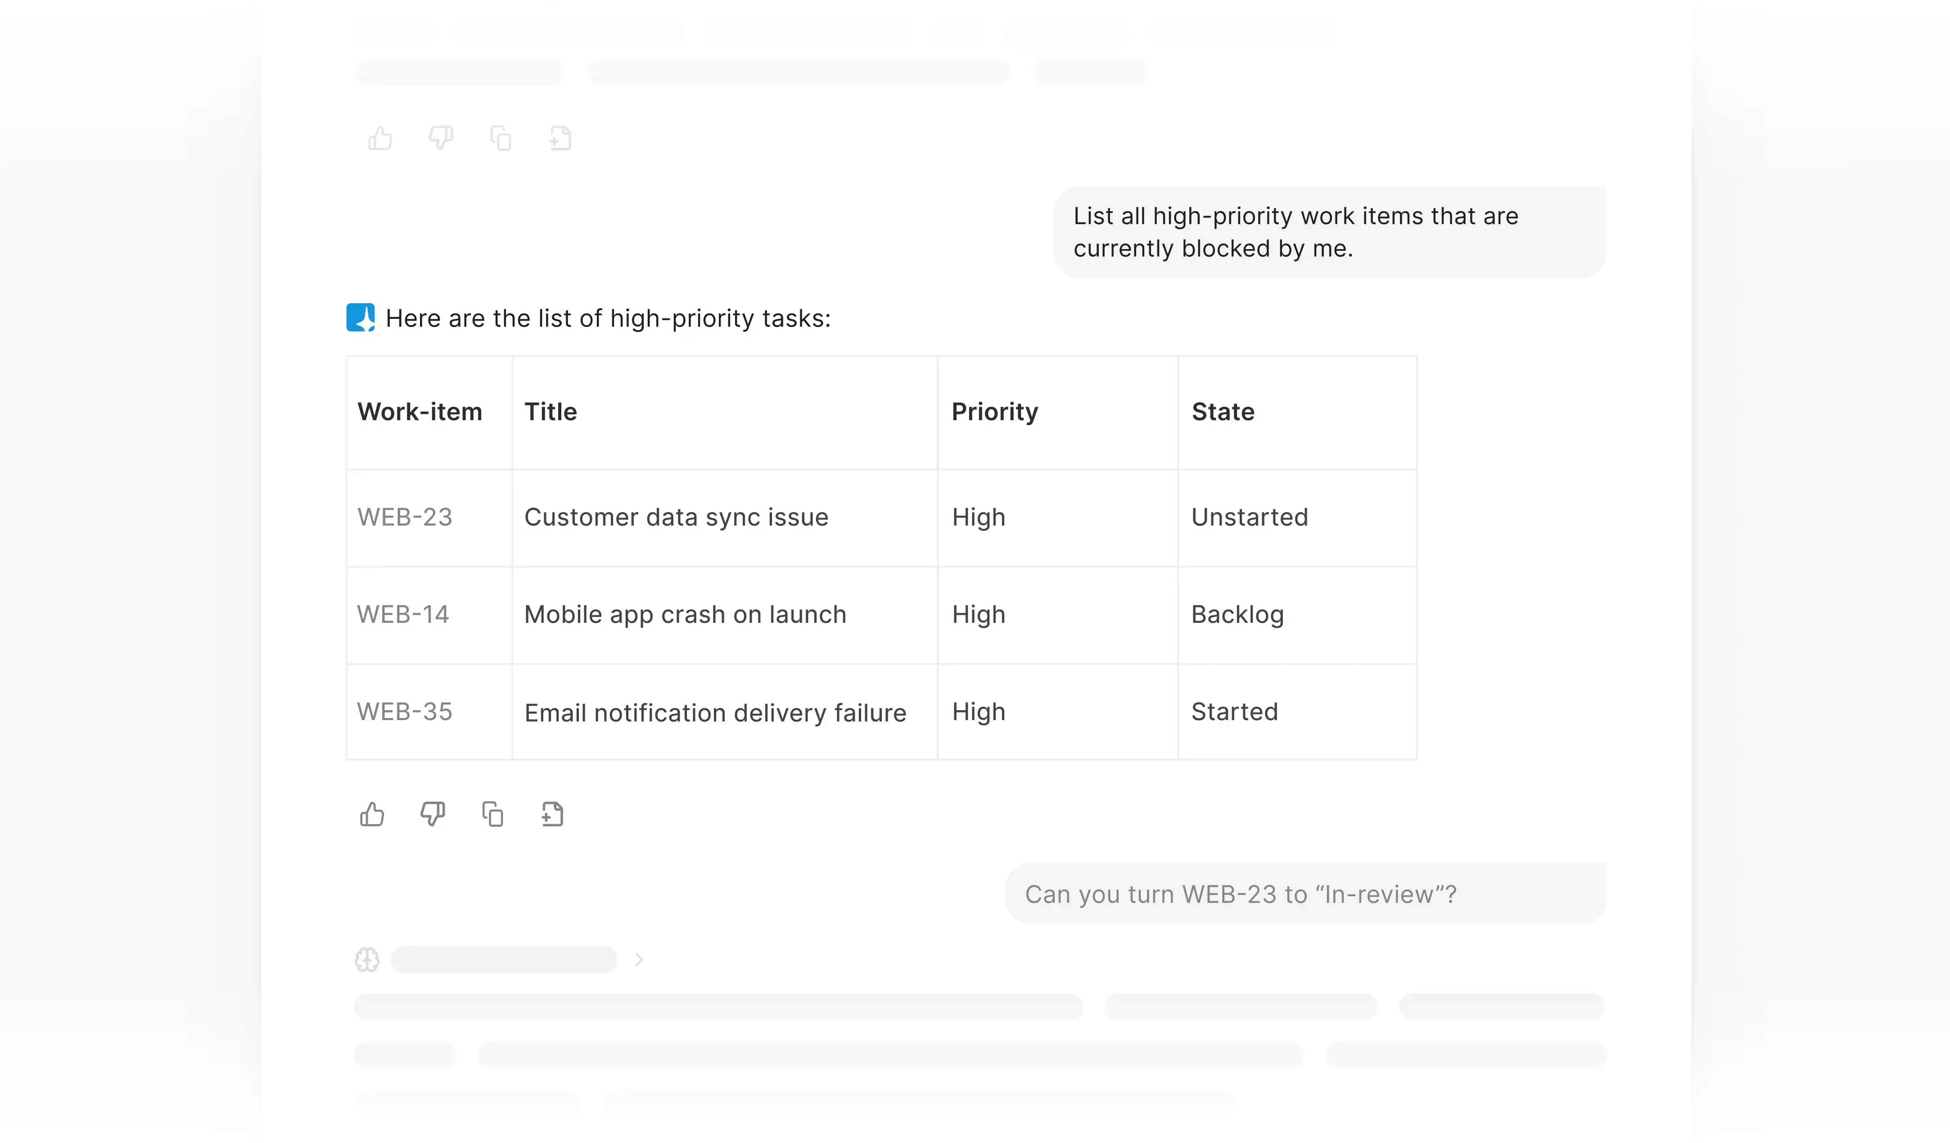The width and height of the screenshot is (1950, 1143).
Task: Click the faded add-to-page icon on previous response
Action: point(560,139)
